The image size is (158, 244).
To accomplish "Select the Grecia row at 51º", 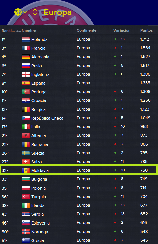I will click(79, 240).
